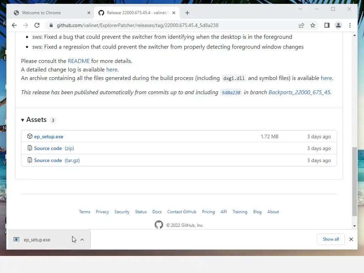Close the downloads bar
Viewport: 364px width, 273px height.
(351, 239)
